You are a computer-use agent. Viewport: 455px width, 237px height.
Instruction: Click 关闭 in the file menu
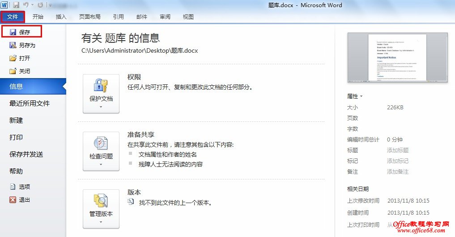pyautogui.click(x=20, y=71)
